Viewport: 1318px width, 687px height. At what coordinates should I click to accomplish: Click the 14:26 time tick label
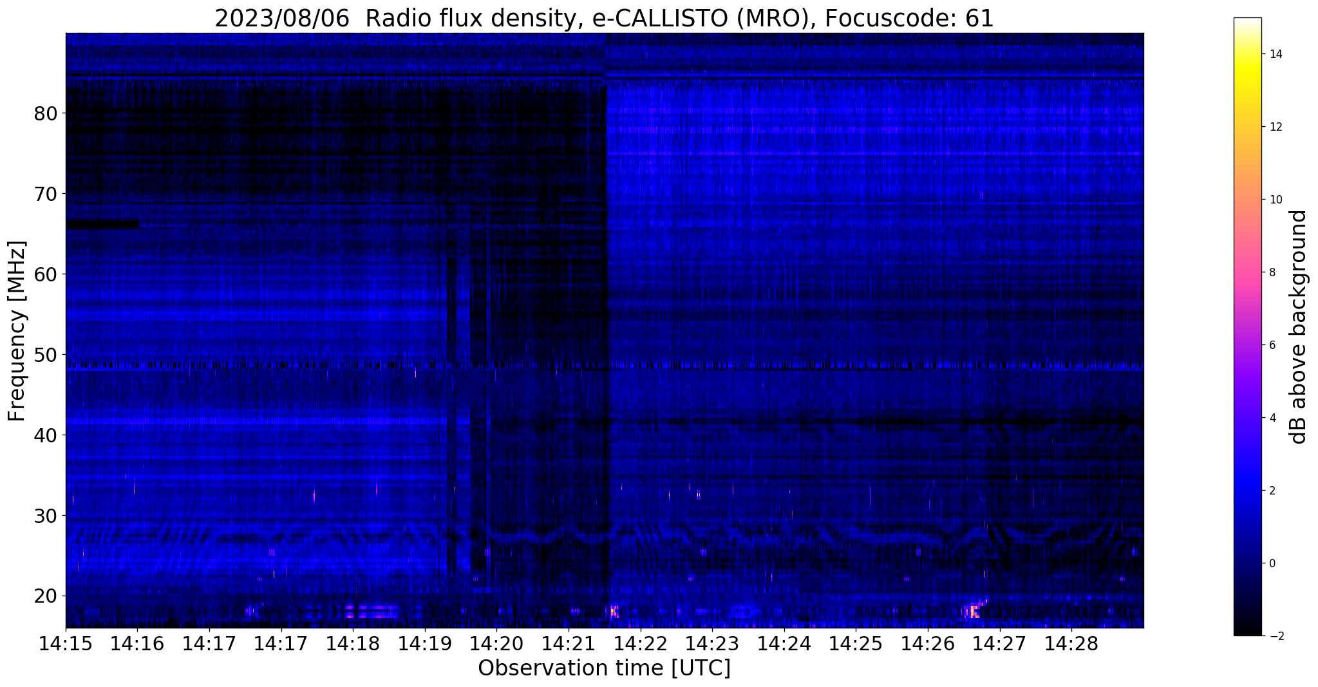tap(927, 645)
